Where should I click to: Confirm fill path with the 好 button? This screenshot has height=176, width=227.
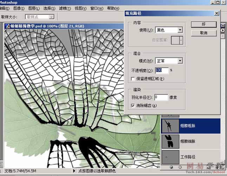pyautogui.click(x=204, y=24)
